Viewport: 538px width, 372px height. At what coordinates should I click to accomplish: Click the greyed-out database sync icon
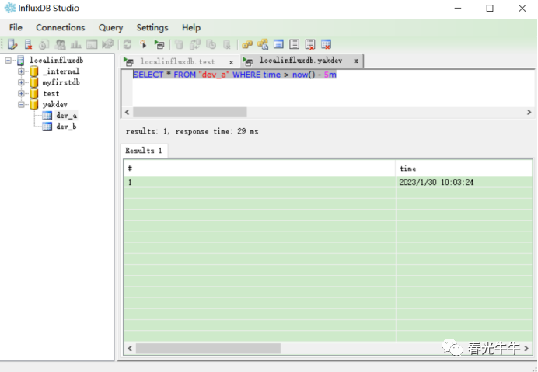click(195, 44)
